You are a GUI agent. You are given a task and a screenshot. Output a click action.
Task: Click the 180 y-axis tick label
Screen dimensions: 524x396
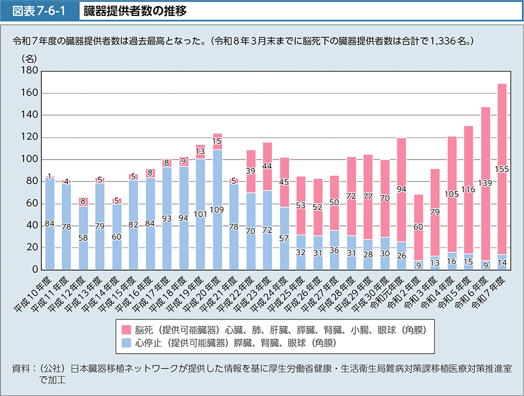(30, 71)
